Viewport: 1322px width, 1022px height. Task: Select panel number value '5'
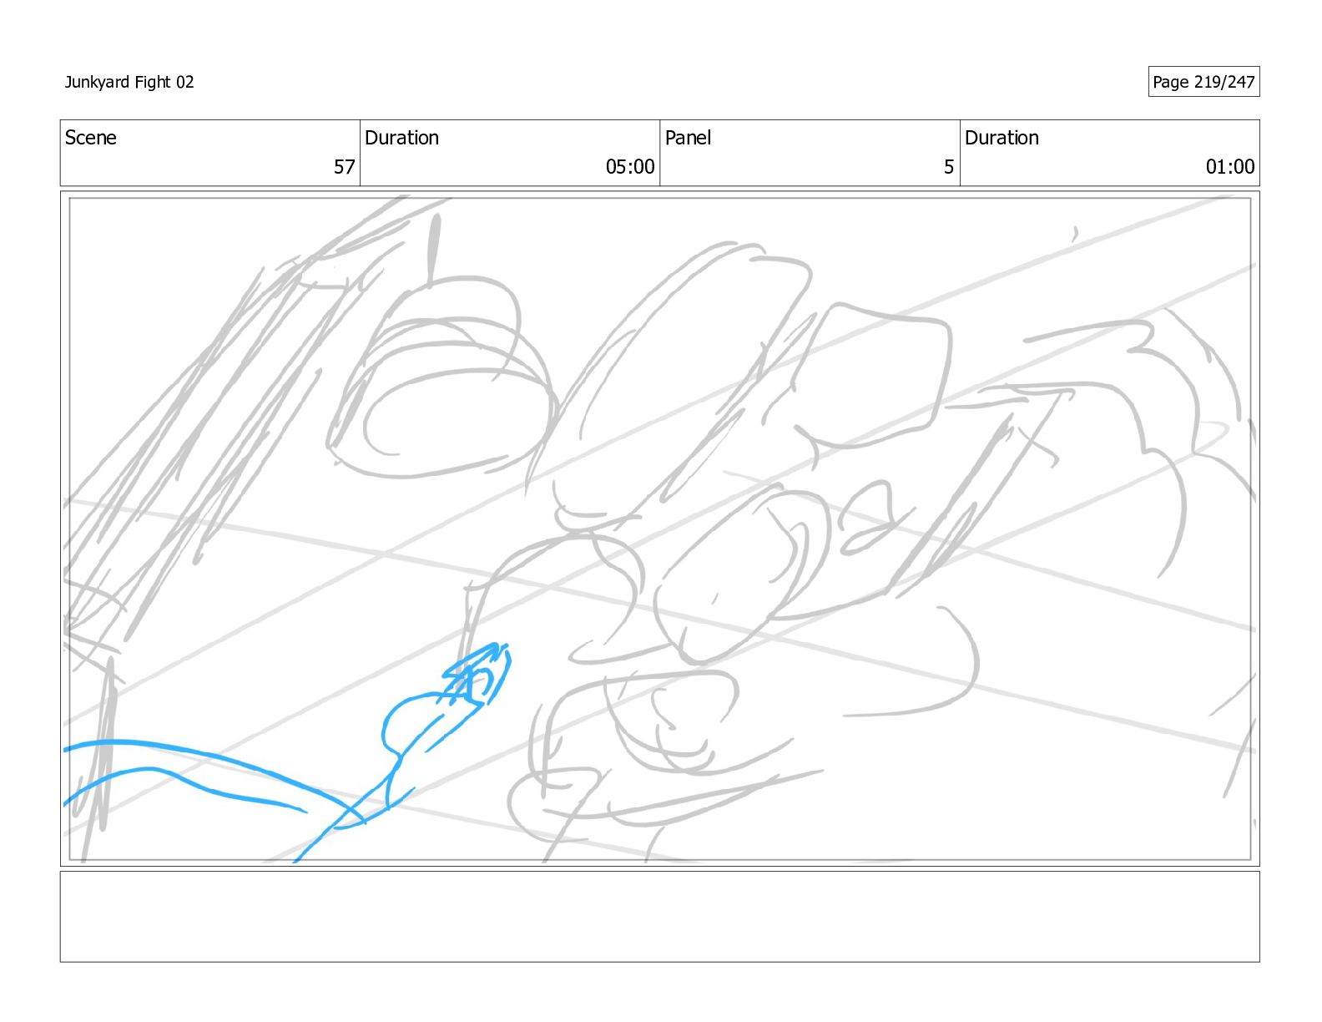pyautogui.click(x=949, y=167)
